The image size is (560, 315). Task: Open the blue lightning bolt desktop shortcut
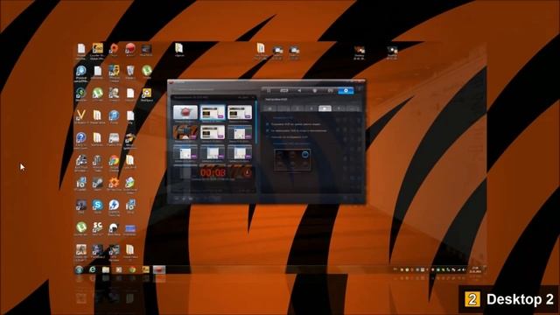pyautogui.click(x=114, y=205)
